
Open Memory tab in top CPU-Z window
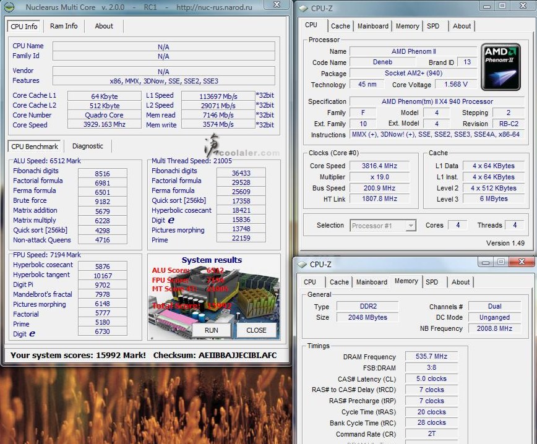[408, 26]
